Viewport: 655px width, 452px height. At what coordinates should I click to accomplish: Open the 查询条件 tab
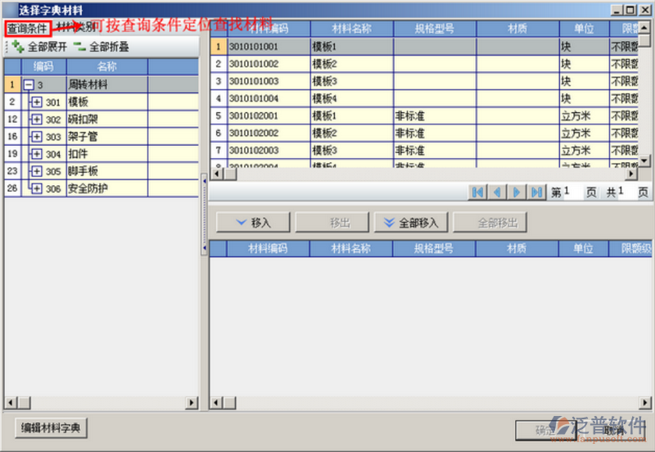tap(28, 29)
